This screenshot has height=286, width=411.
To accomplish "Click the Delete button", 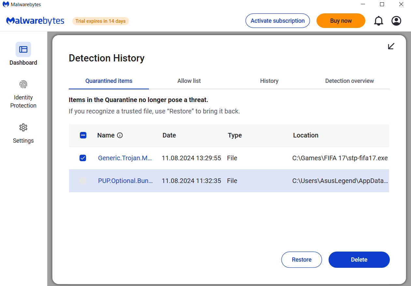I will [x=359, y=260].
